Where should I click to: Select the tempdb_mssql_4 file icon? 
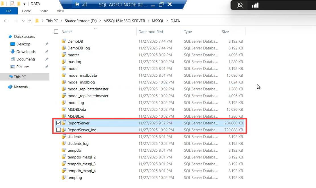[64, 171]
